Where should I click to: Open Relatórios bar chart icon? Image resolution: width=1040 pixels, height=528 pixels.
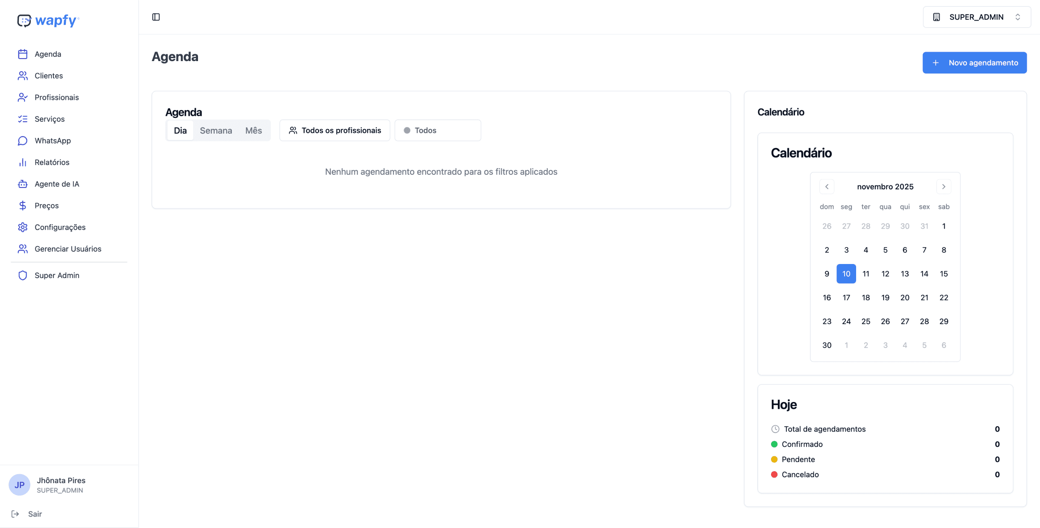[x=23, y=162]
